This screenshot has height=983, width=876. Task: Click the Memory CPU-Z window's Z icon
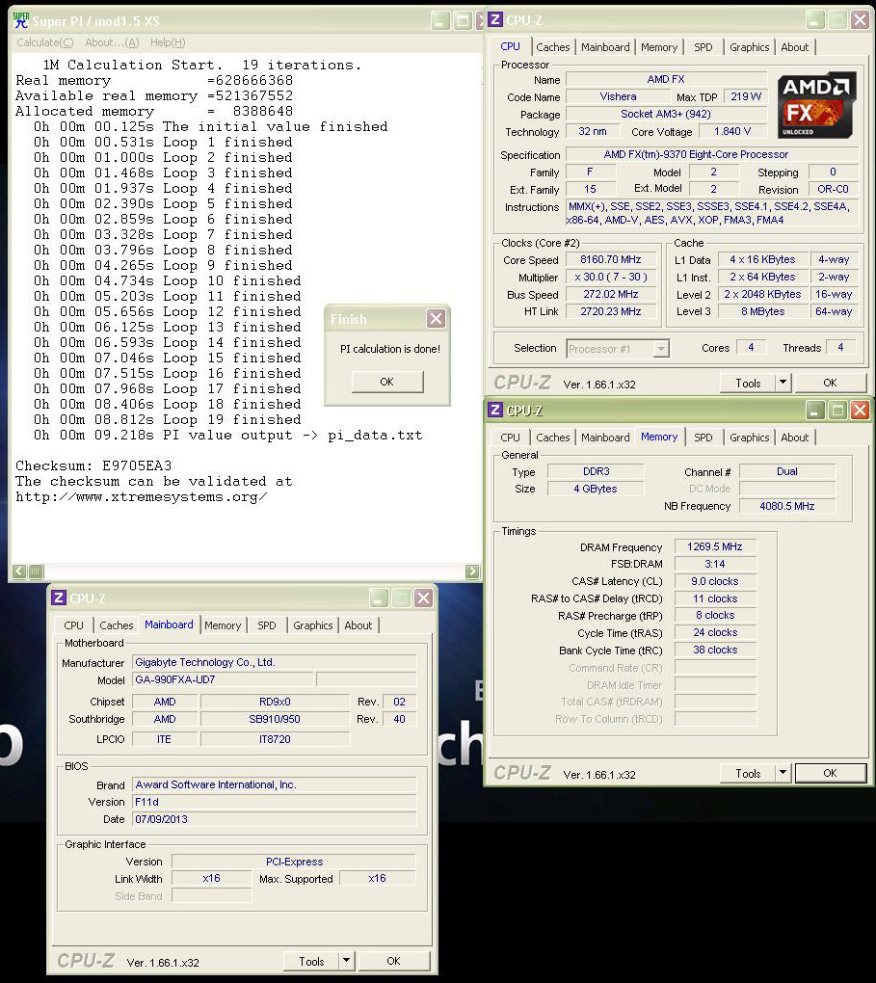coord(494,410)
